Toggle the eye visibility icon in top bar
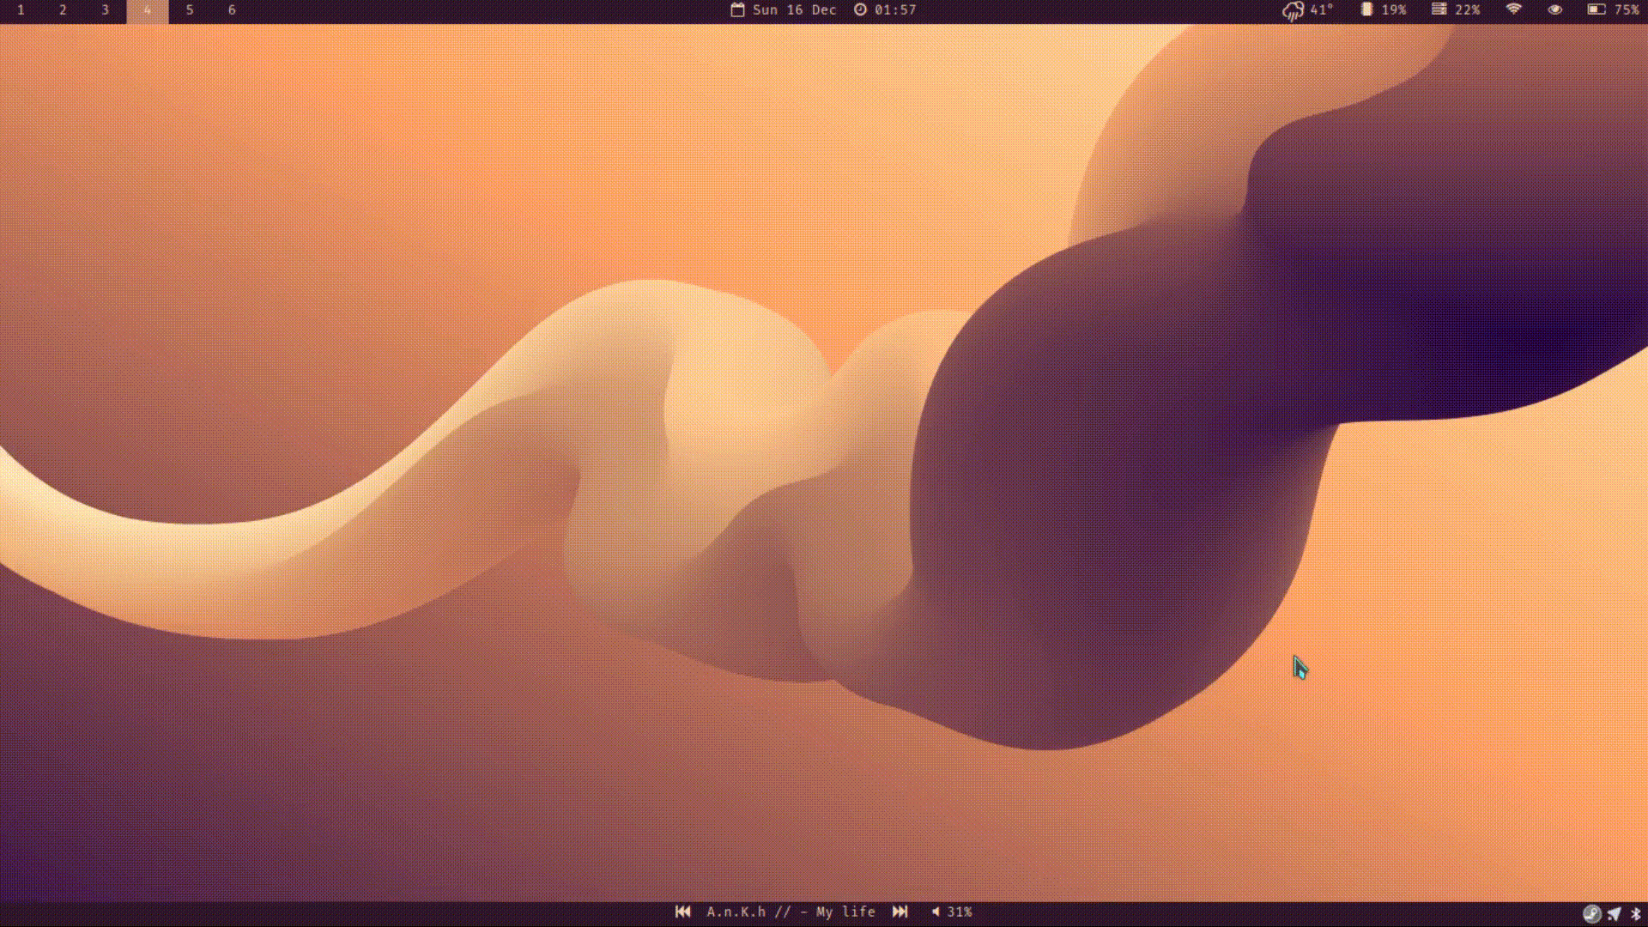1648x927 pixels. pos(1554,9)
